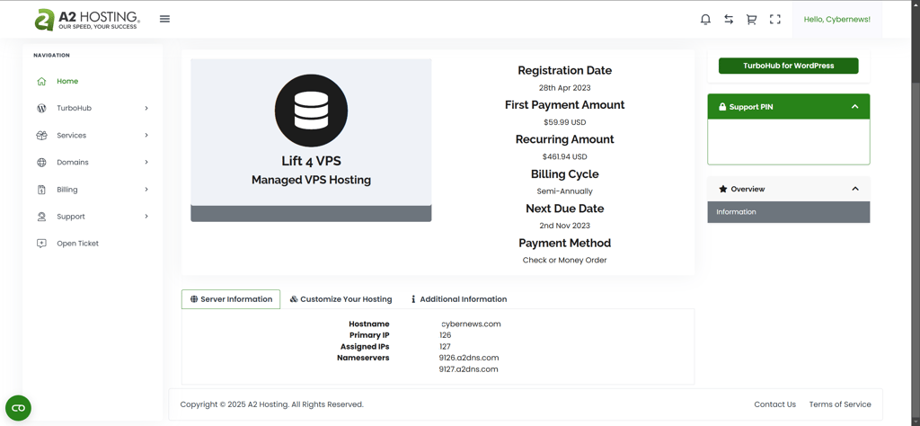Screen dimensions: 920x426
Task: Click the TurboHub for WordPress button
Action: coord(789,66)
